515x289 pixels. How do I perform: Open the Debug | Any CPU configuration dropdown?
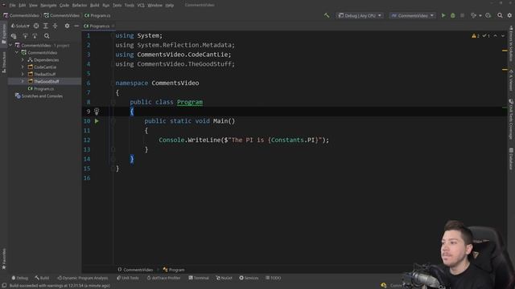(360, 15)
